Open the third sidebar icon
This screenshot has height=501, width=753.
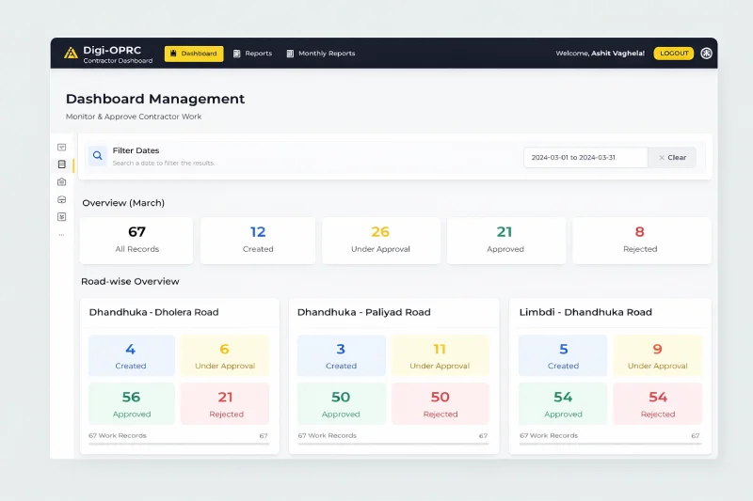coord(61,181)
